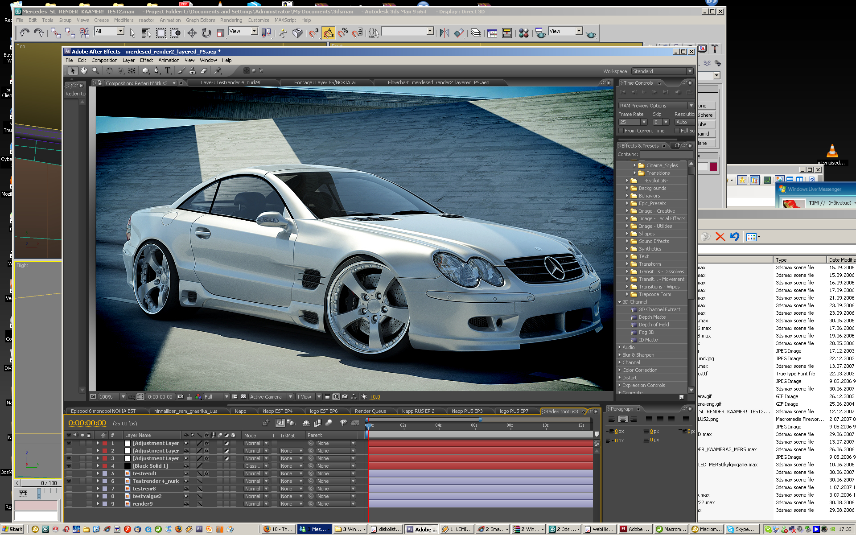Open the Composition menu
The image size is (856, 535).
click(x=104, y=60)
